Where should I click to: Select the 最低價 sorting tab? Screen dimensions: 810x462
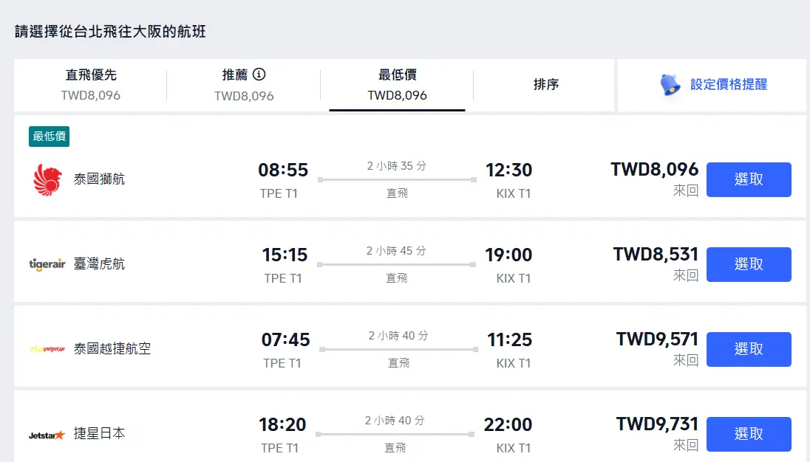(x=397, y=84)
